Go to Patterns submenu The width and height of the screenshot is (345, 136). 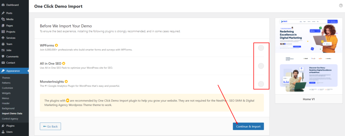[6, 83]
